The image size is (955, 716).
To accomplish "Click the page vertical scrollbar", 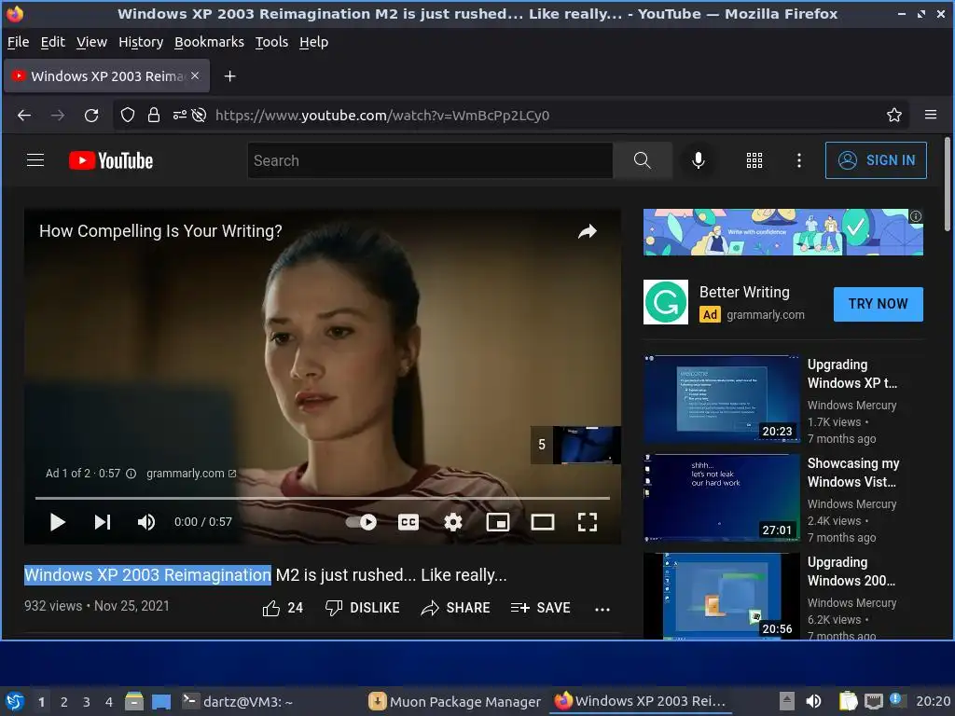I will click(x=948, y=185).
